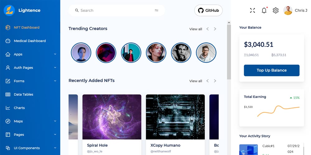Click the fullscreen expand icon in header
Viewport: 311px width, 155px height.
(x=253, y=11)
